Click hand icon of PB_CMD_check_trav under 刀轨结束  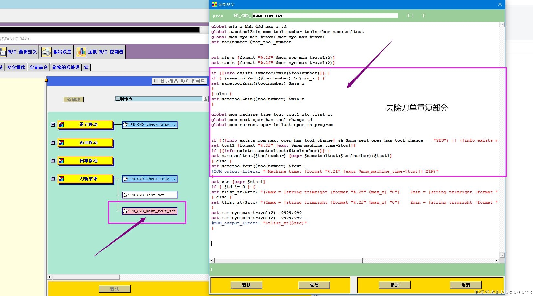126,179
